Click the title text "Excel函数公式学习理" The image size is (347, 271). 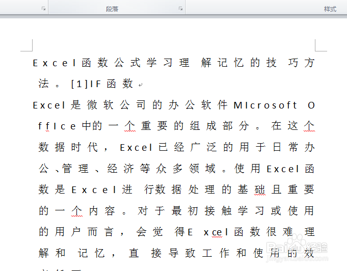click(x=111, y=63)
